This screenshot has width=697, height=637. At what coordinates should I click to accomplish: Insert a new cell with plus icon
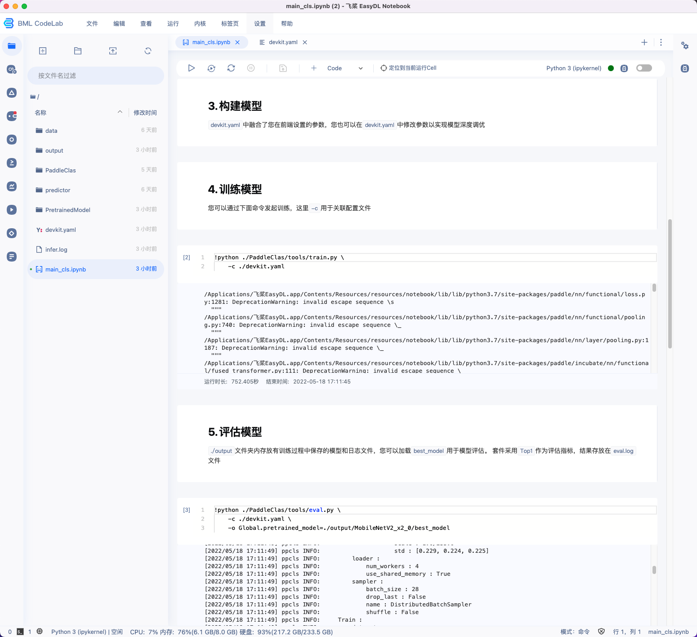coord(314,68)
